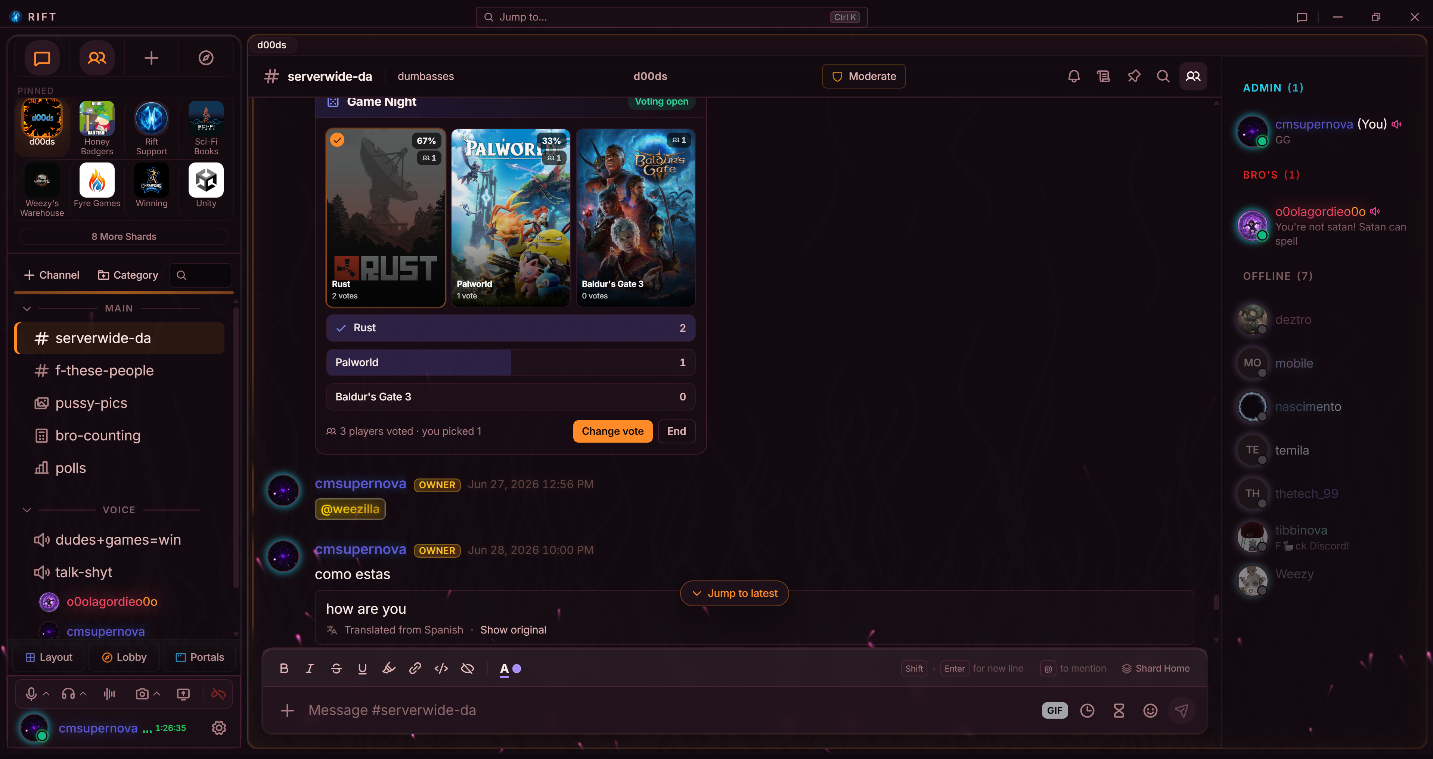Open f-these-people channel
This screenshot has height=759, width=1433.
[x=119, y=371]
